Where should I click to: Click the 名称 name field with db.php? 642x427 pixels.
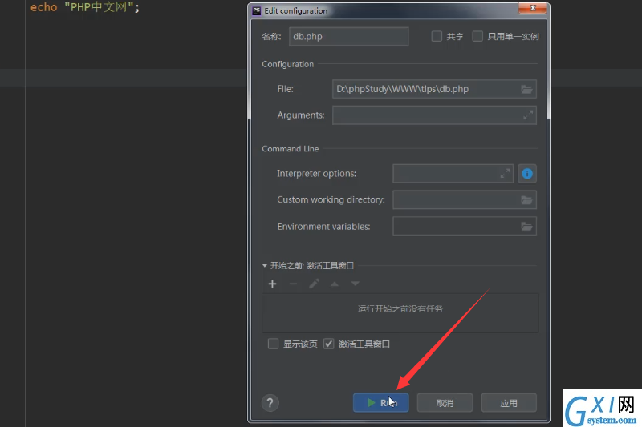tap(349, 36)
